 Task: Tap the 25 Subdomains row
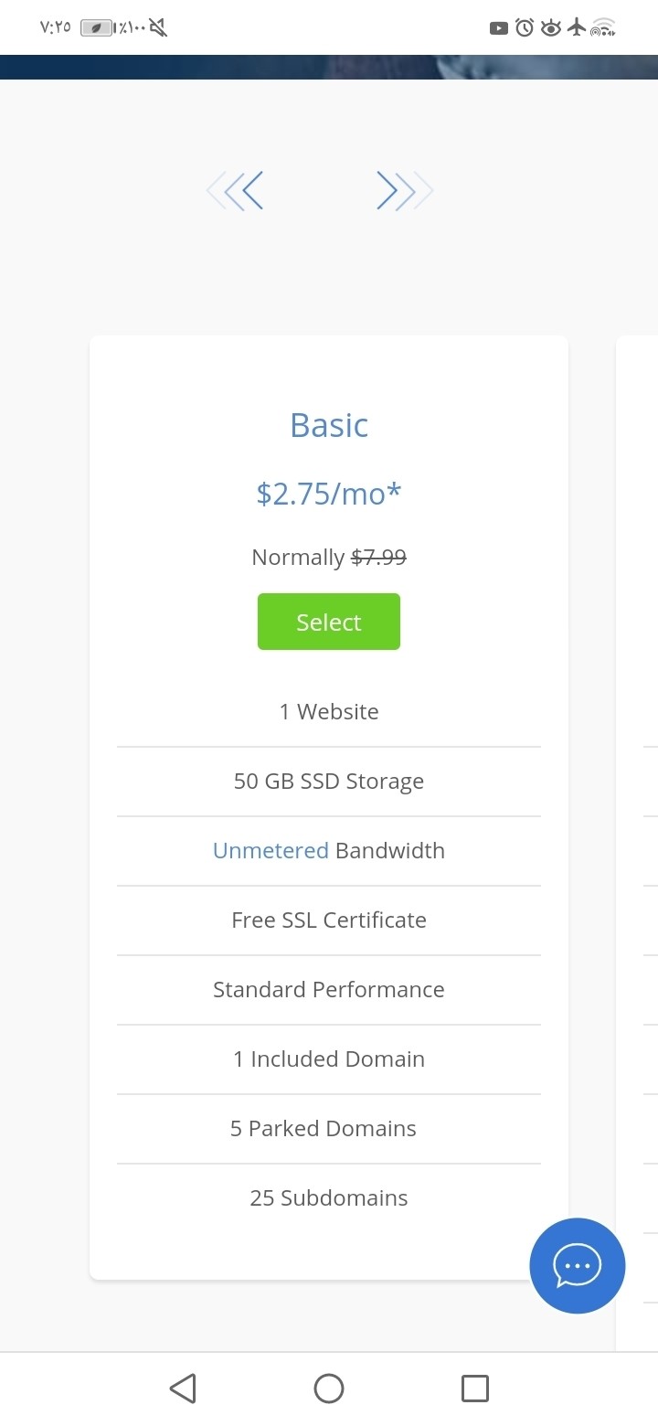point(329,1197)
